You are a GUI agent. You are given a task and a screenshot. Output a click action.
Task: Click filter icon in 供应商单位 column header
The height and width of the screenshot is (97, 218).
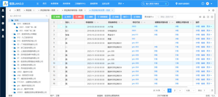pos(119,22)
